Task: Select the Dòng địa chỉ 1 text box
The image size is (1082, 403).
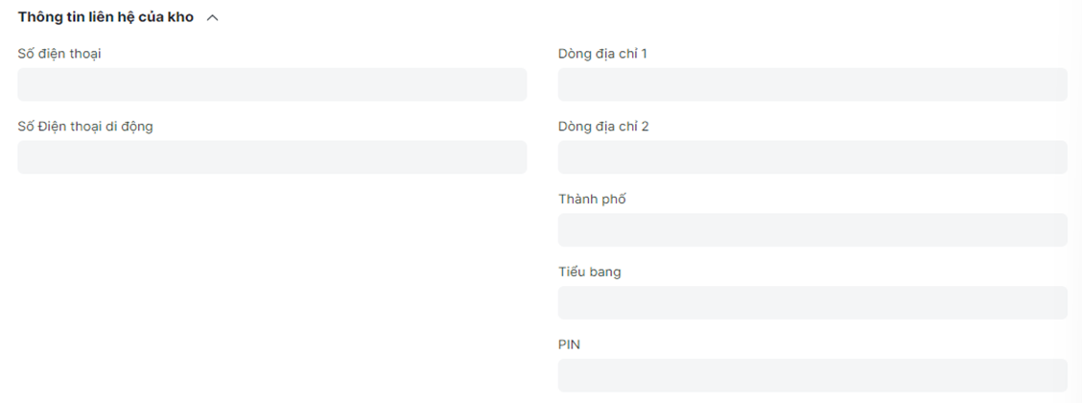Action: [x=812, y=84]
